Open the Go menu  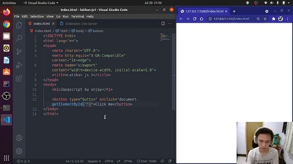(x=58, y=16)
